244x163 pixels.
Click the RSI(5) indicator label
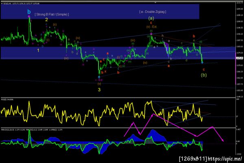pos(7,99)
